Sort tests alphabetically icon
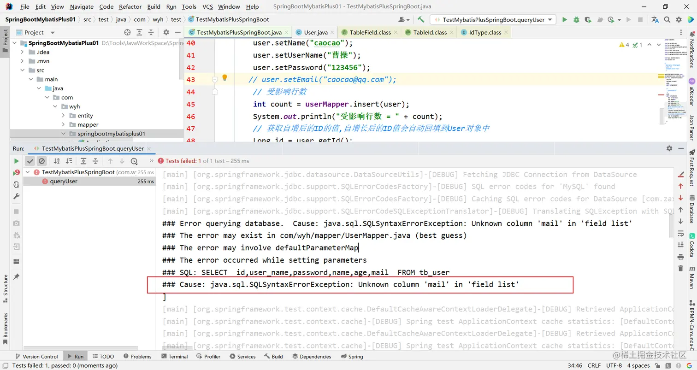The height and width of the screenshot is (370, 697). click(x=57, y=161)
